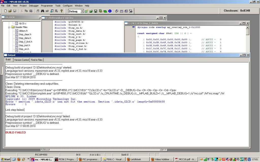Select Disp_f_8x6.h in the project tree

[26, 42]
